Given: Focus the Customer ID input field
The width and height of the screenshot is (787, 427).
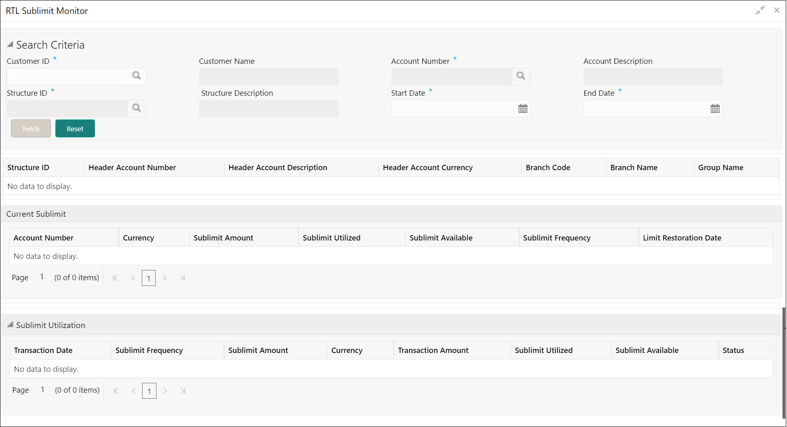Looking at the screenshot, I should pos(67,76).
